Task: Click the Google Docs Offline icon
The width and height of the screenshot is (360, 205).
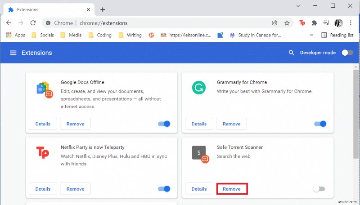Action: click(x=45, y=89)
